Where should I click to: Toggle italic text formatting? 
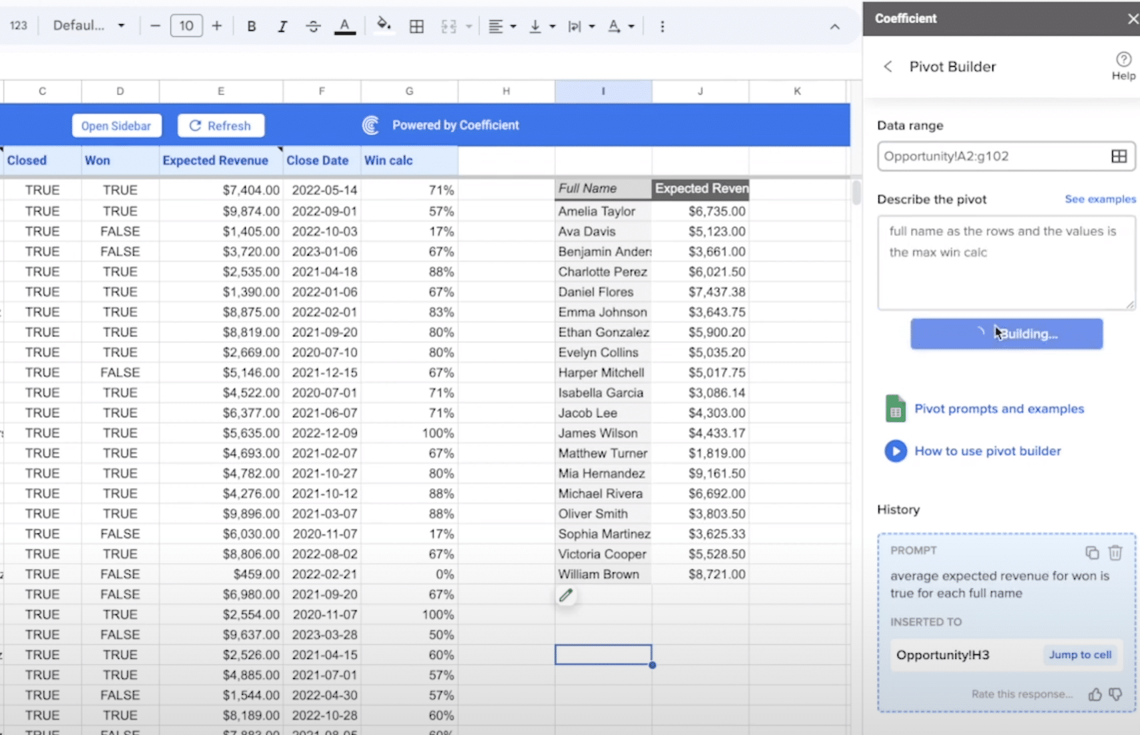[x=282, y=27]
